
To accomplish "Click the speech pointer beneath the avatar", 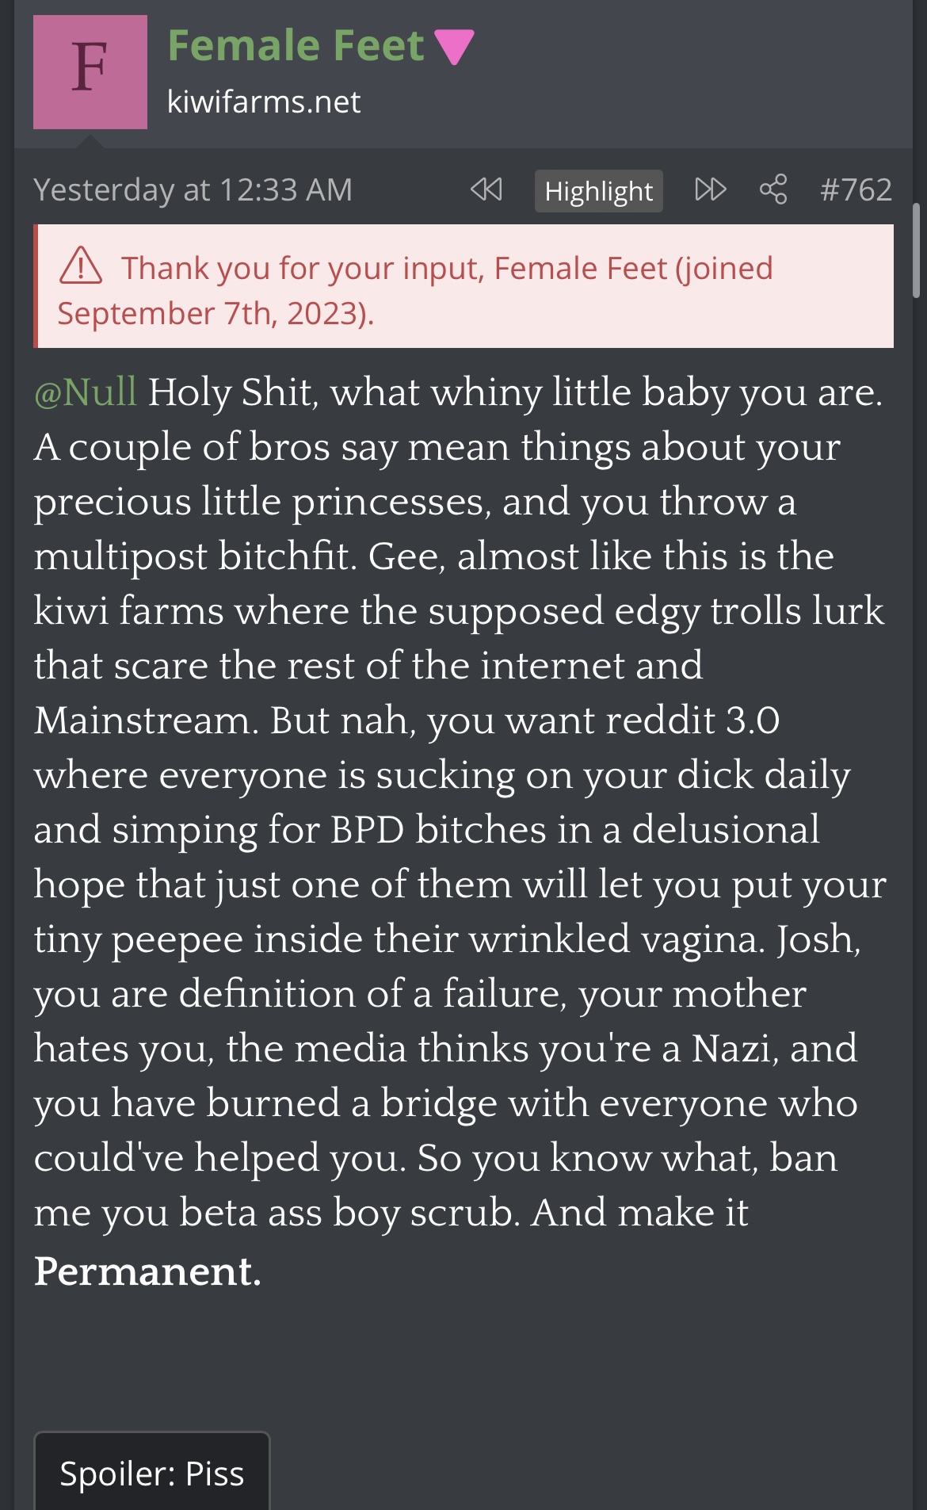I will tap(90, 141).
